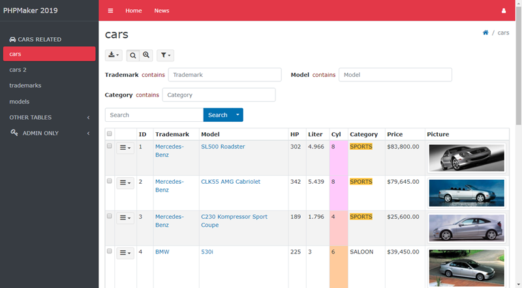Select trademarks in the sidebar
Screen dimensions: 522x288
25,85
